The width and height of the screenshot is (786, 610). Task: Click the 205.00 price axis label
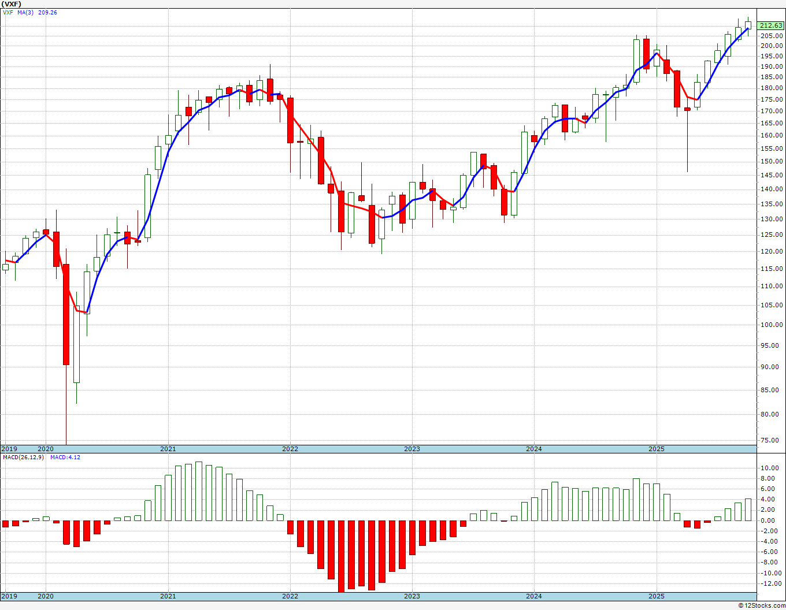[772, 36]
